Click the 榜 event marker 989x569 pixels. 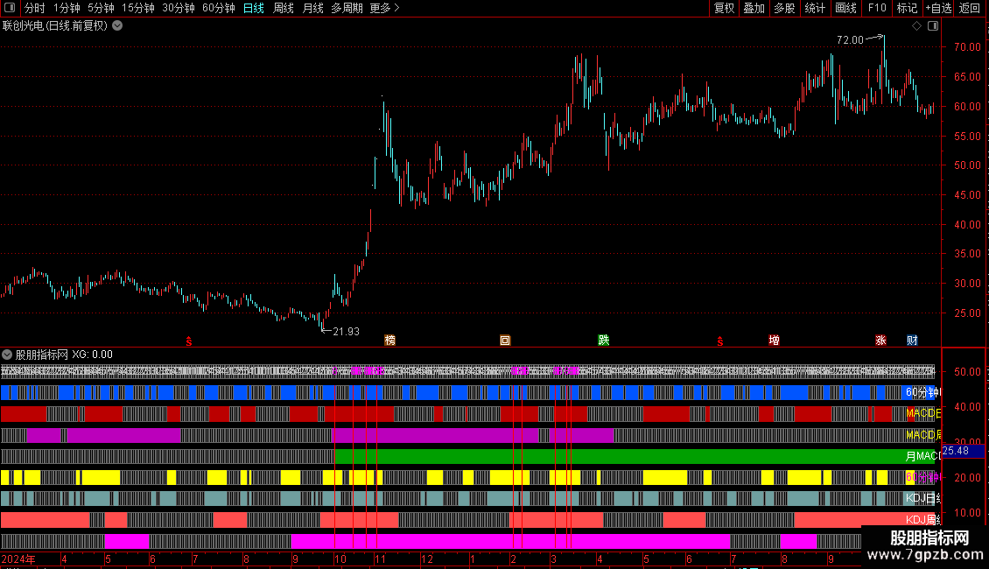(389, 340)
